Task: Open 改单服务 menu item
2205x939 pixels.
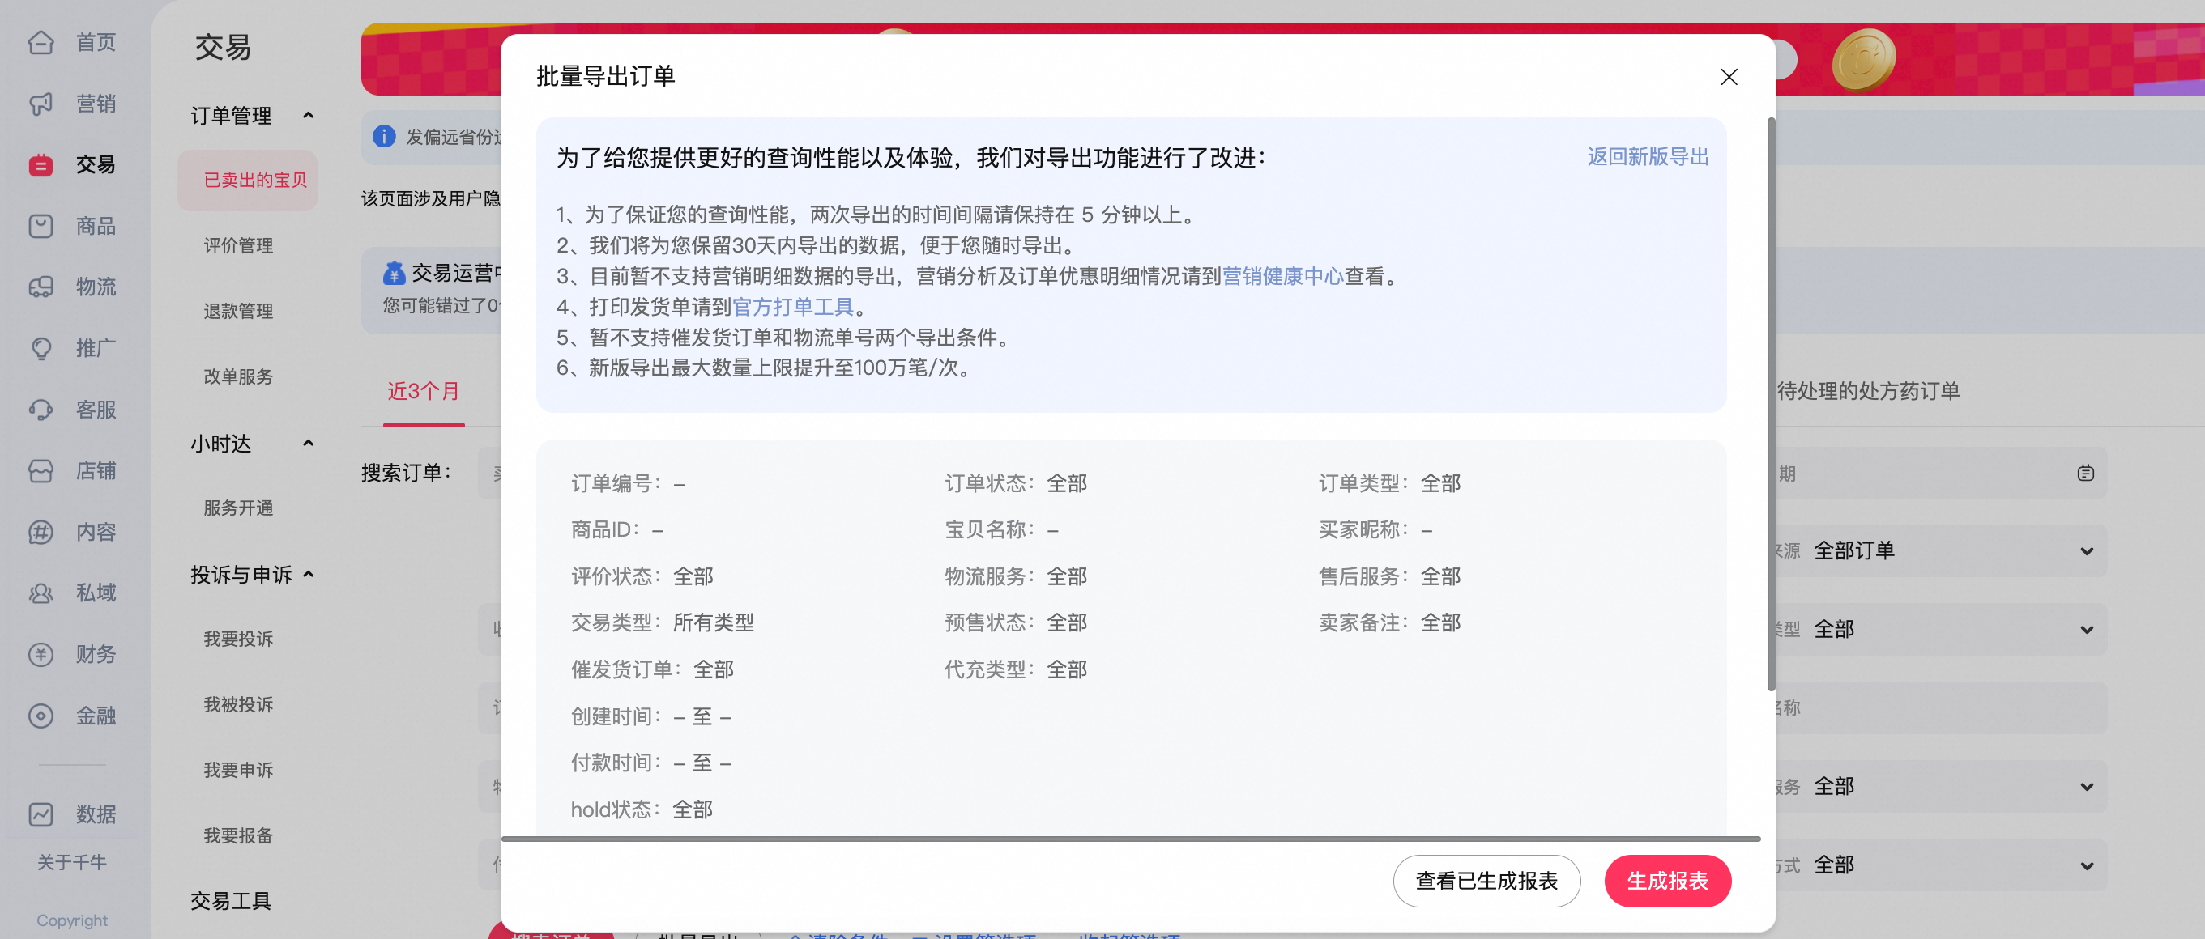Action: [x=238, y=377]
